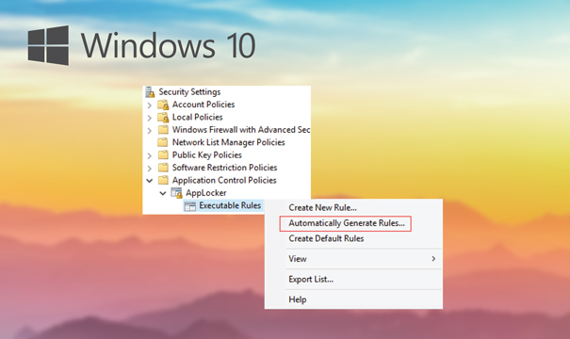Select Software Restriction Policies label

[x=224, y=168]
